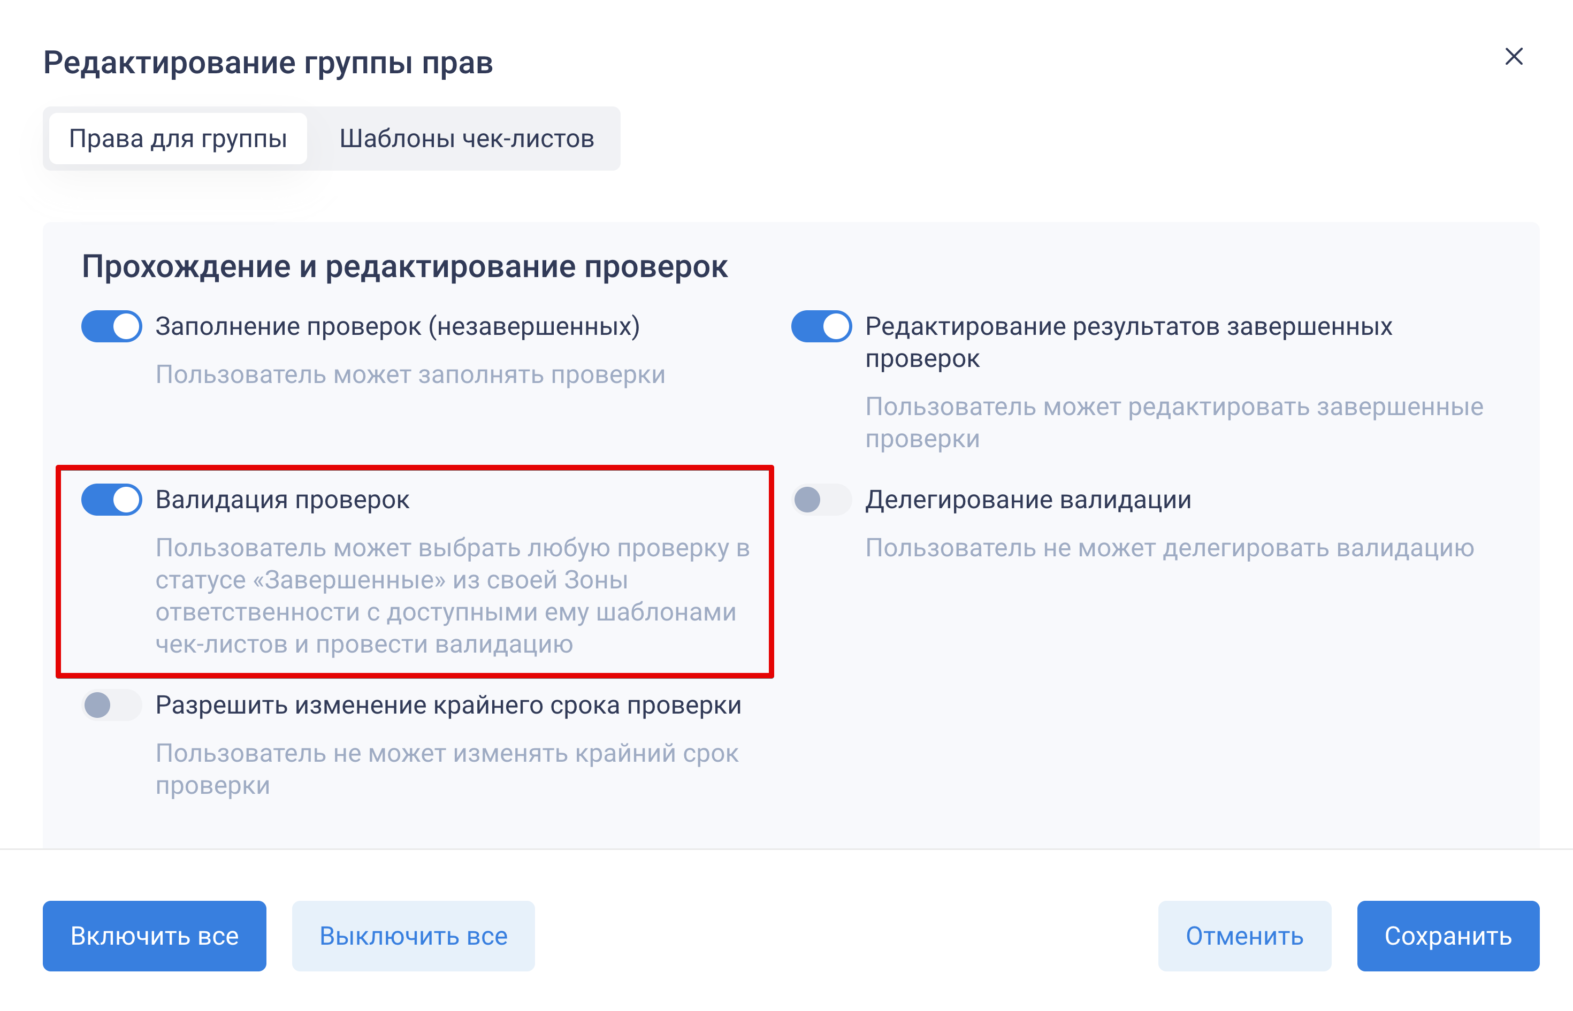This screenshot has height=1011, width=1573.
Task: Cancel changes with the Отменить button
Action: point(1244,936)
